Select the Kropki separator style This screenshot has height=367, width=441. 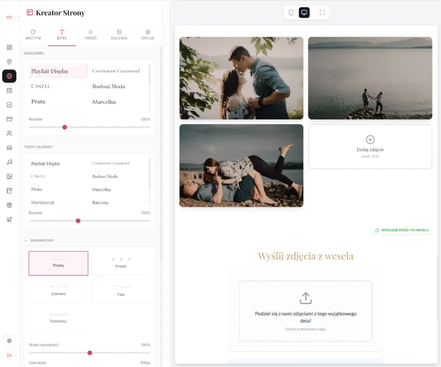click(x=121, y=263)
